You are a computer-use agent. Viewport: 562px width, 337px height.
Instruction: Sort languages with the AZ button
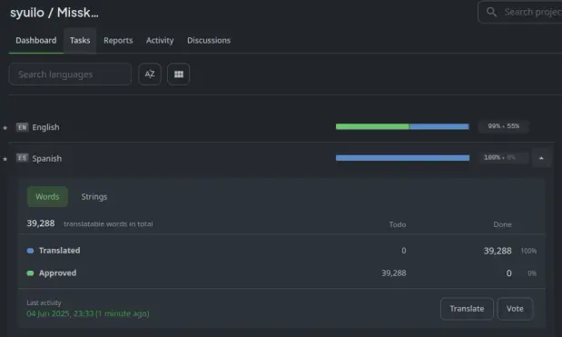click(150, 74)
